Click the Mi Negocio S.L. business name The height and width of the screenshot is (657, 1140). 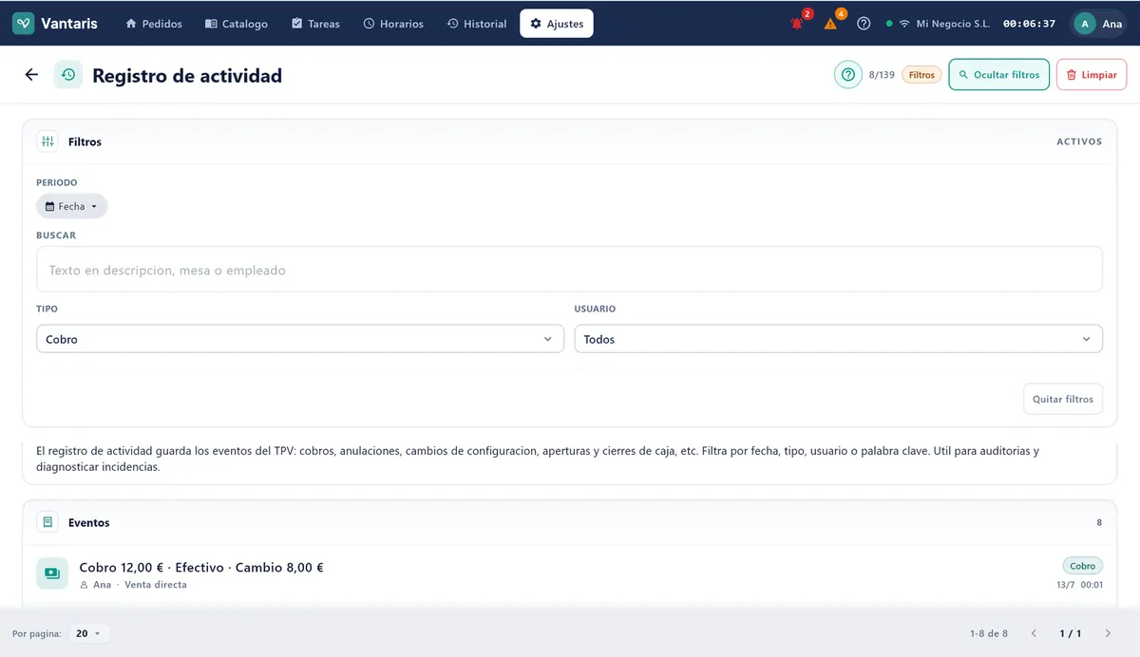coord(953,24)
